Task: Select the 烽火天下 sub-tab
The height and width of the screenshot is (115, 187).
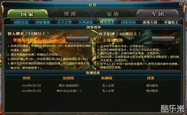Action: pyautogui.click(x=107, y=22)
